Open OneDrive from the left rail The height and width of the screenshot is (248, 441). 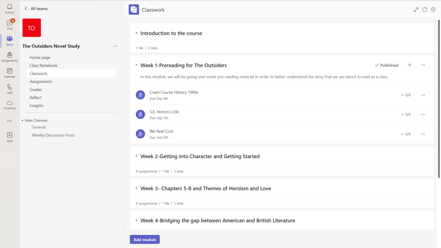click(x=9, y=105)
